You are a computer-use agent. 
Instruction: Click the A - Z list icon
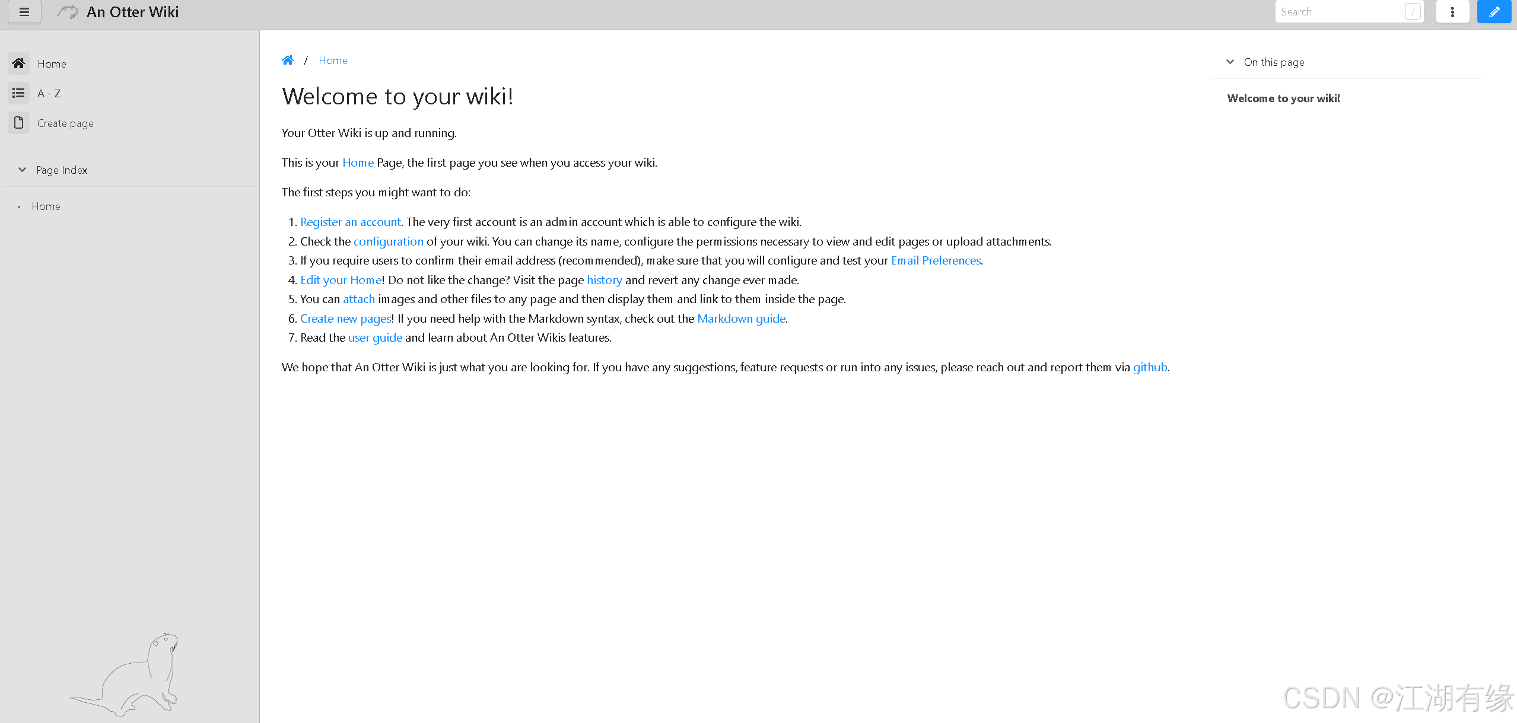click(18, 93)
